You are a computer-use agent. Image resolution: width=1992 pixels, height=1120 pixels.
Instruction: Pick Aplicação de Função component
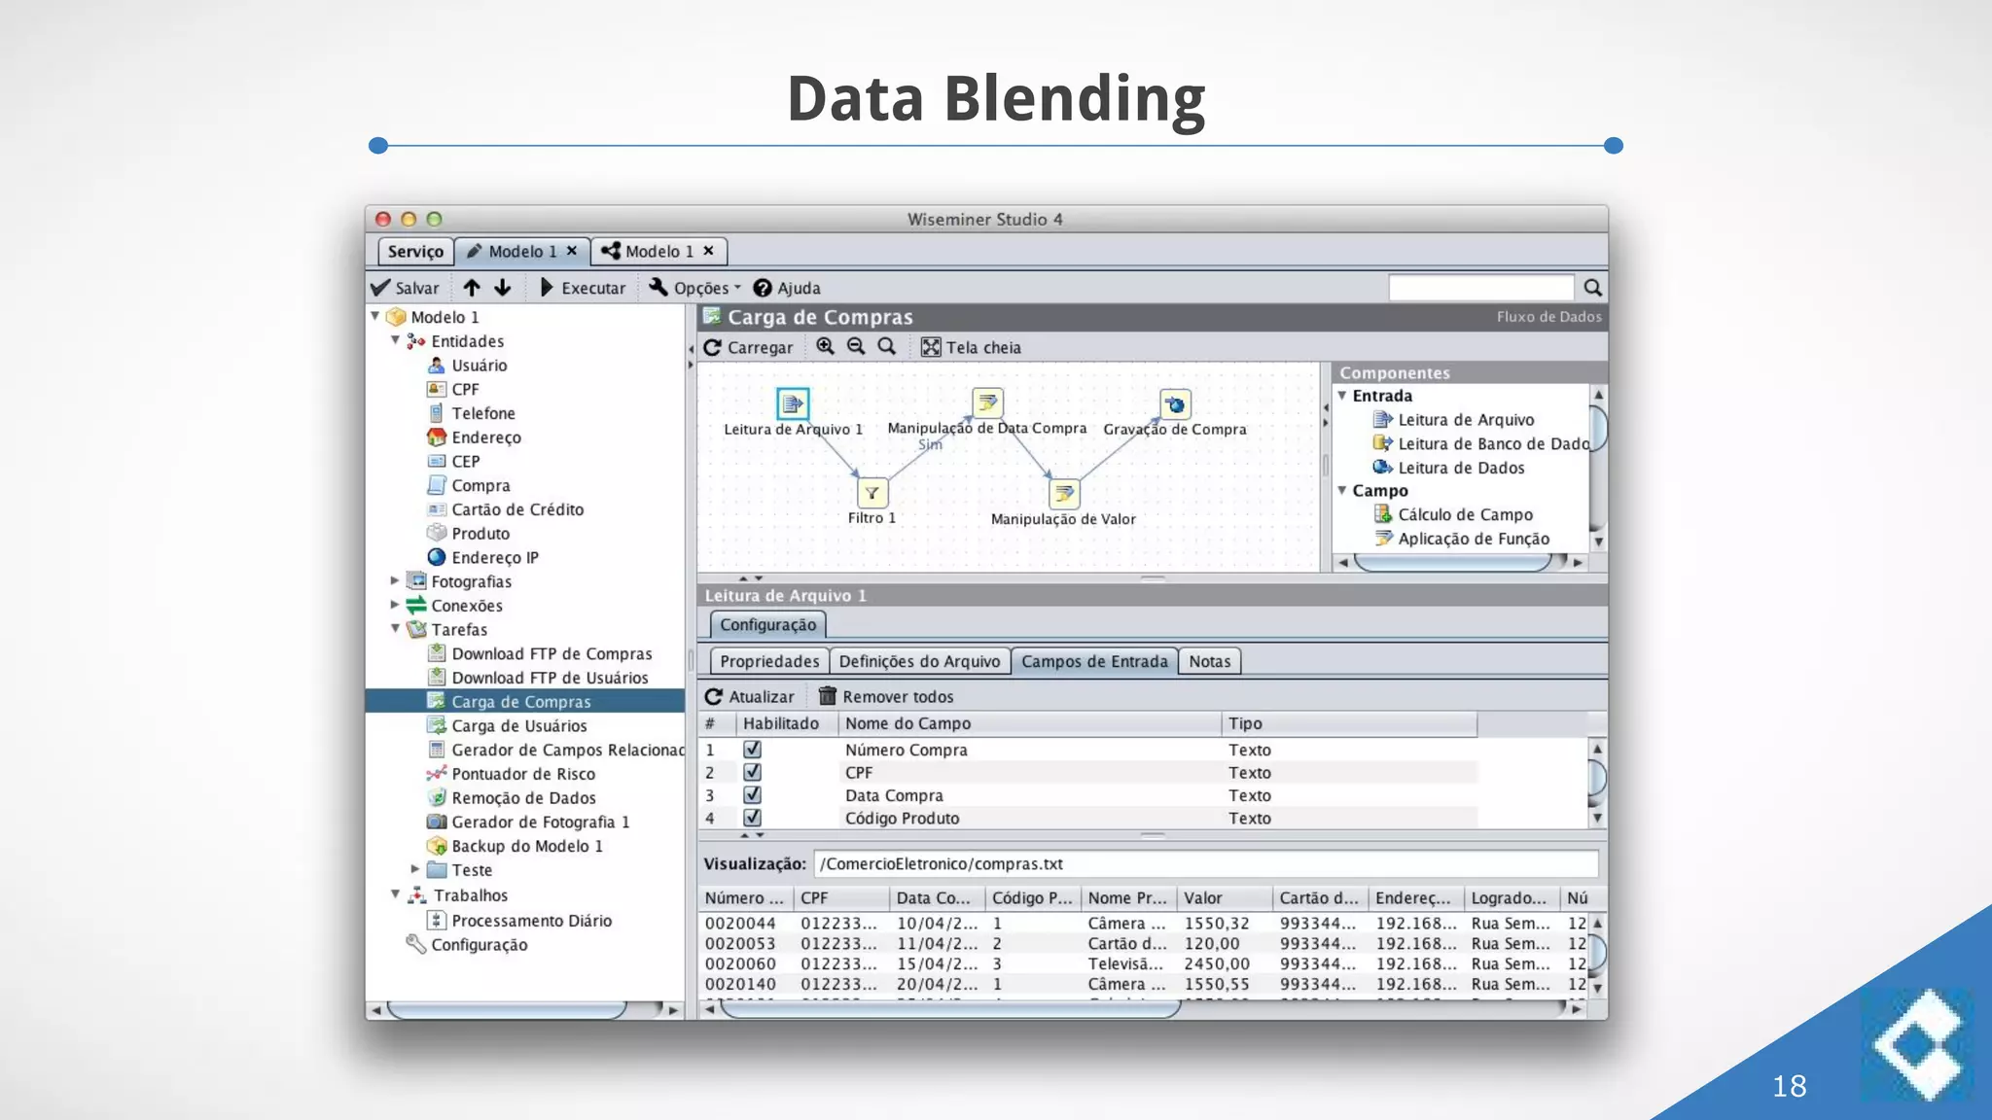tap(1461, 539)
